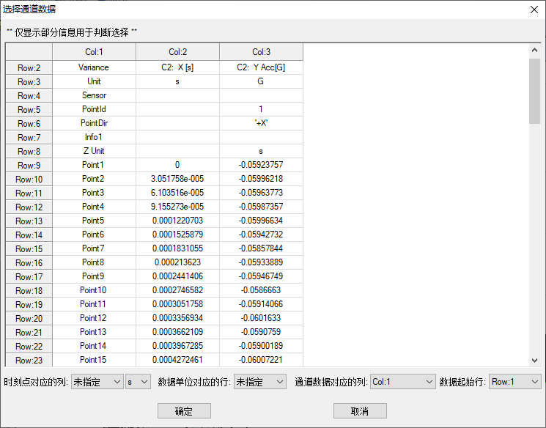Screen dimensions: 546x428
Task: Click the 'Info1' cell
Action: click(94, 137)
